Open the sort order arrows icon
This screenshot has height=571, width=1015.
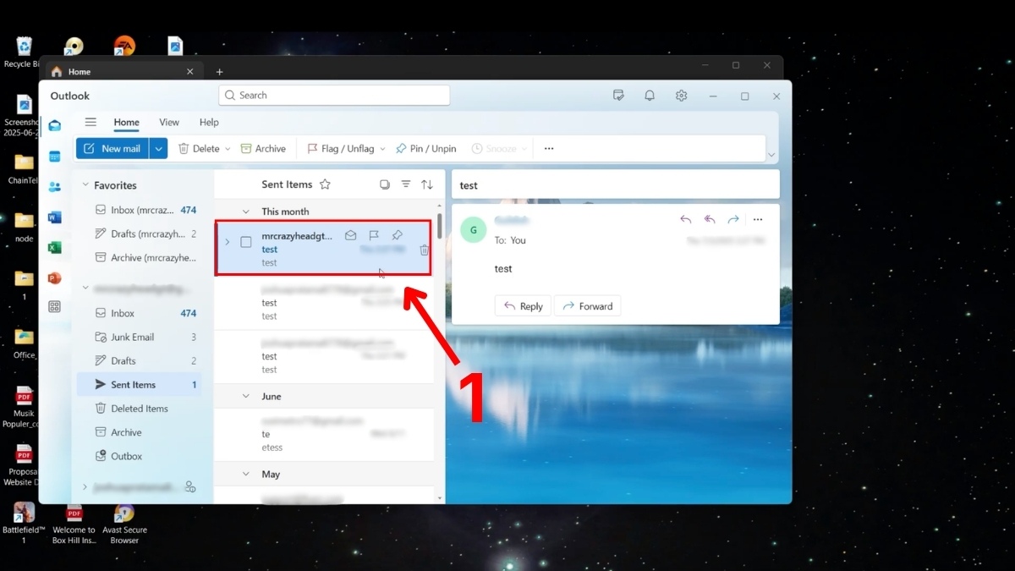coord(427,184)
